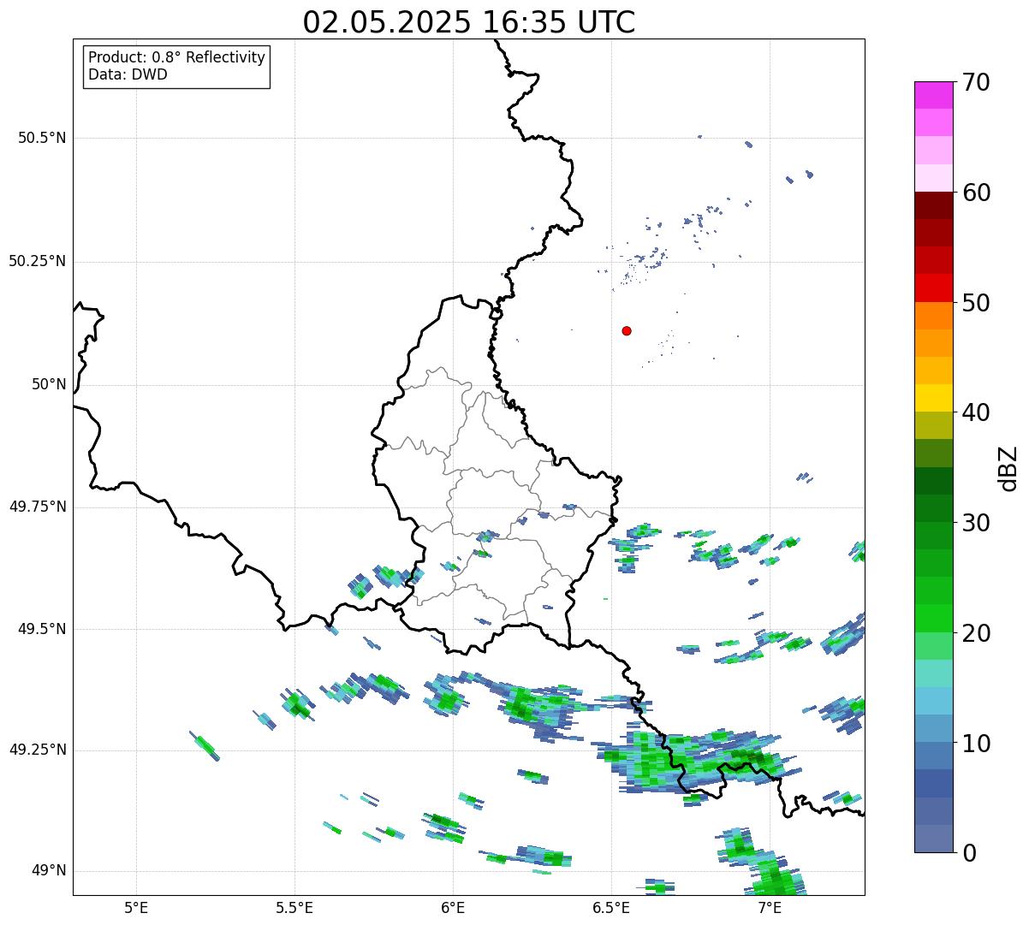Click the 6°E longitude label
Viewport: 1029px width, 925px height.
coord(453,908)
